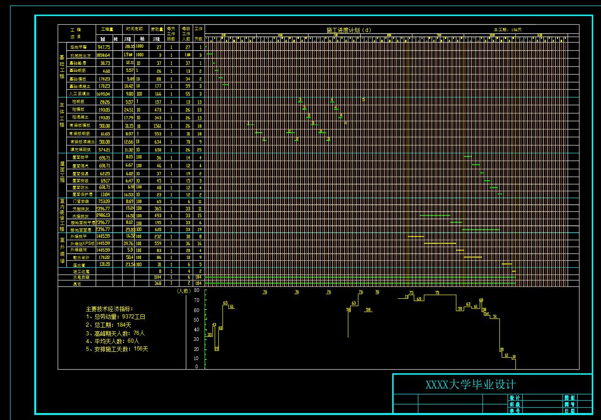This screenshot has width=601, height=420.
Task: Click the 总劳动量: 9372工日 indicator line
Action: (x=115, y=317)
